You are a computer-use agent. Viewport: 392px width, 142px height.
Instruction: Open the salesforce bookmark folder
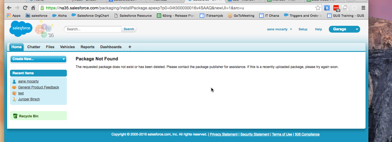click(36, 16)
